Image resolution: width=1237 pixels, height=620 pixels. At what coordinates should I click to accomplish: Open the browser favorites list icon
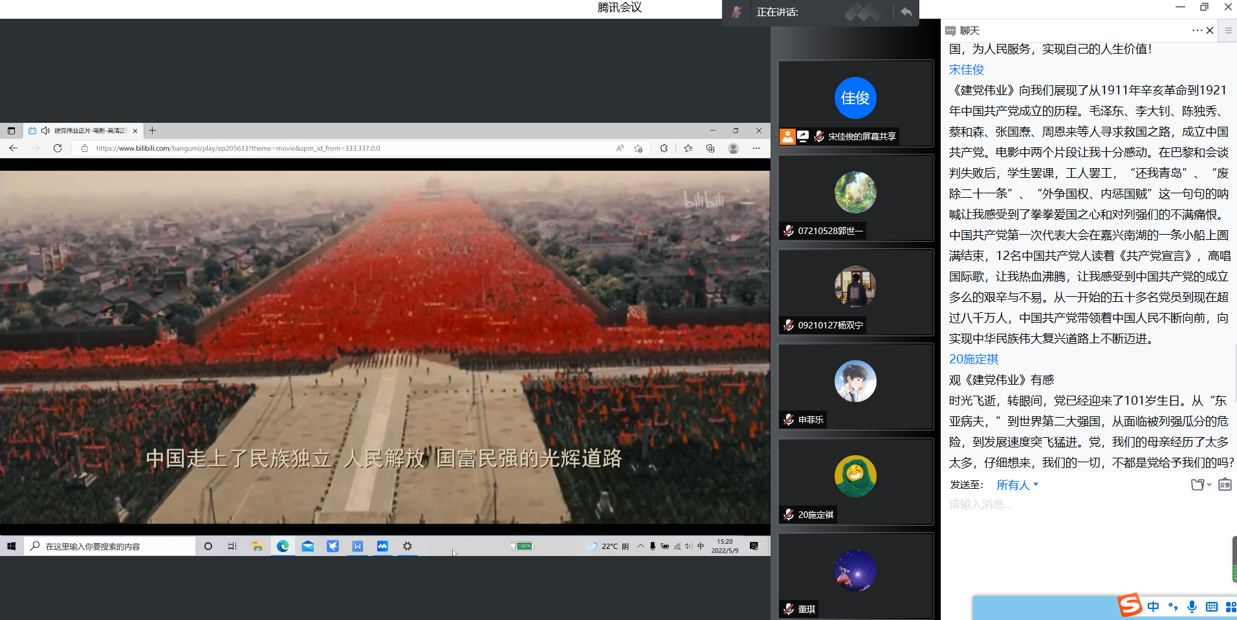(x=688, y=148)
